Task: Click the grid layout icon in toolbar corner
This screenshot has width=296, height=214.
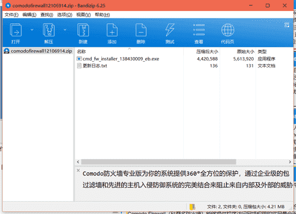Action: click(x=287, y=25)
